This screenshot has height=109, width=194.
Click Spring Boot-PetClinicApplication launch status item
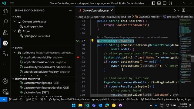coord(86,99)
